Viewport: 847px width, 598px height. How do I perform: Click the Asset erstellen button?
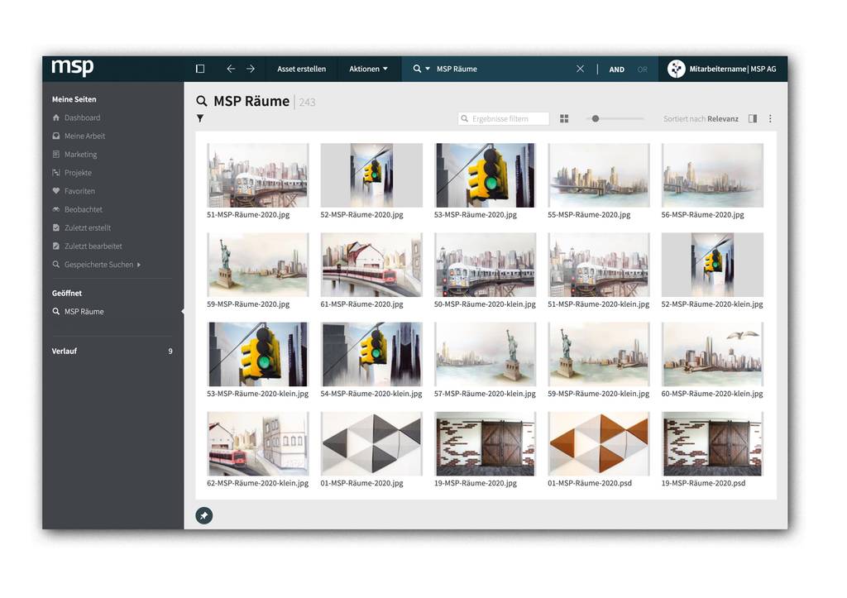(x=301, y=69)
